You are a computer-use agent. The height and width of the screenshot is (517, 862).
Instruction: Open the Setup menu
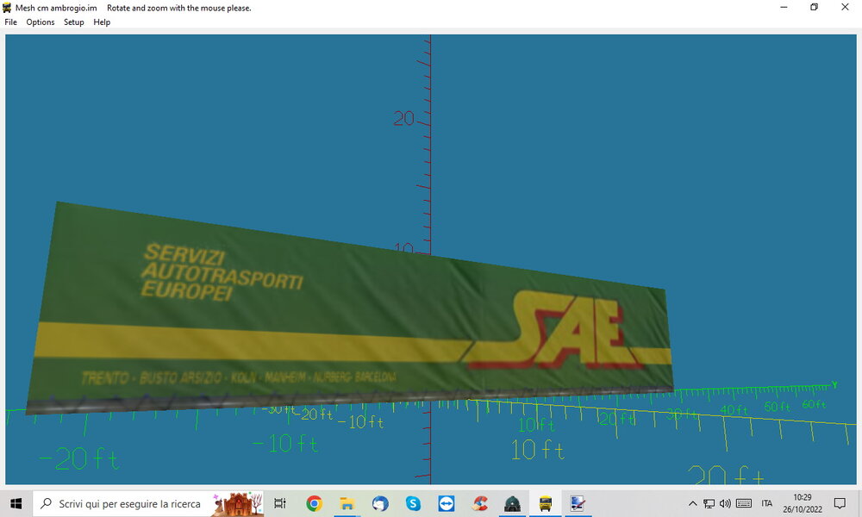click(x=73, y=22)
